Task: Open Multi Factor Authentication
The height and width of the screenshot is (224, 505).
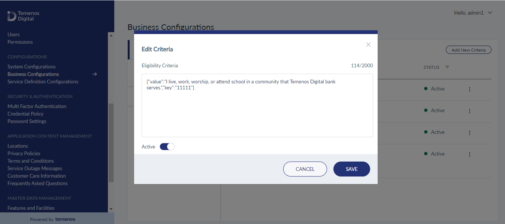Action: pos(37,106)
